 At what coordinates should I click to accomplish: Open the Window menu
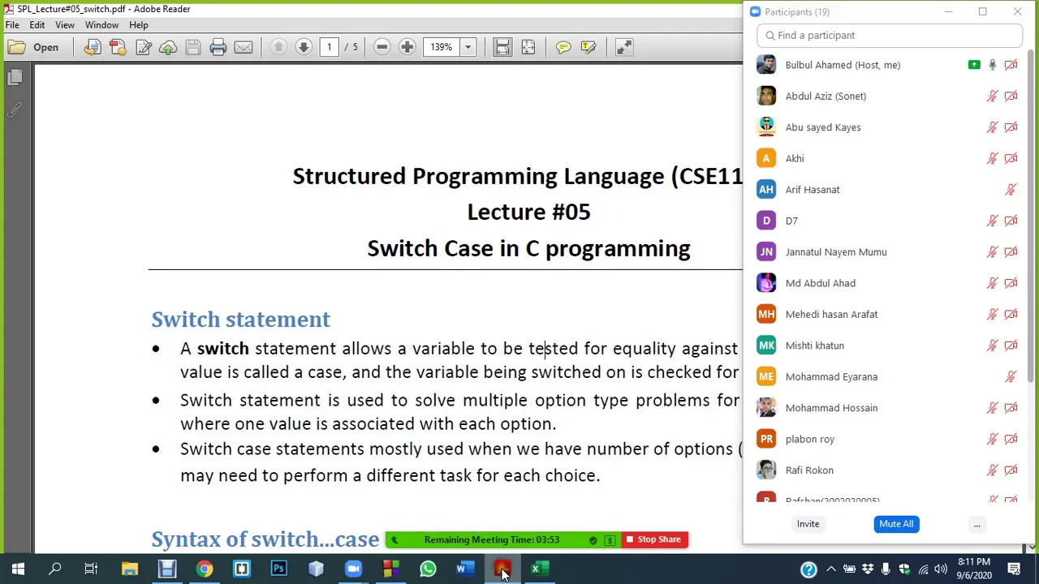click(x=101, y=25)
